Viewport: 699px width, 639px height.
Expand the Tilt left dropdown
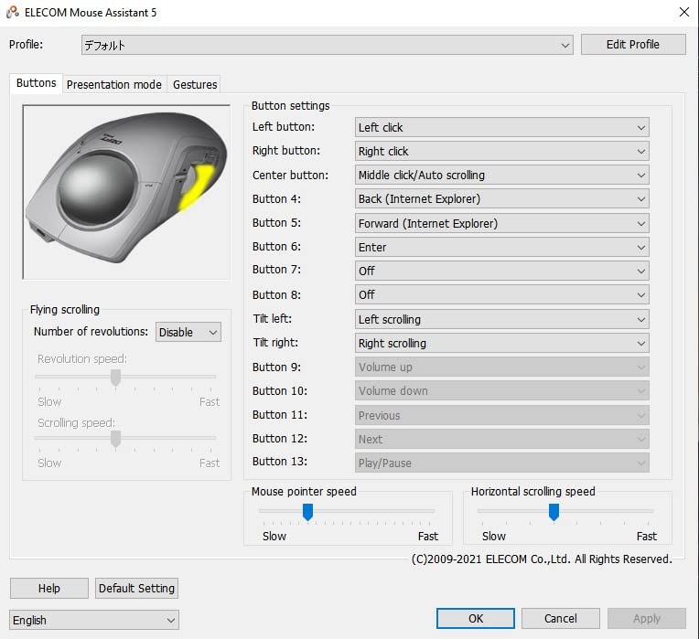(x=502, y=319)
